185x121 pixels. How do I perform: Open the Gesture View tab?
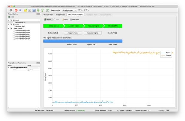[106, 15]
